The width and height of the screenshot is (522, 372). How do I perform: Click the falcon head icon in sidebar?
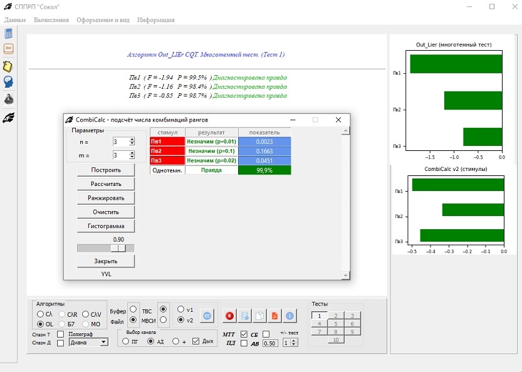point(9,116)
